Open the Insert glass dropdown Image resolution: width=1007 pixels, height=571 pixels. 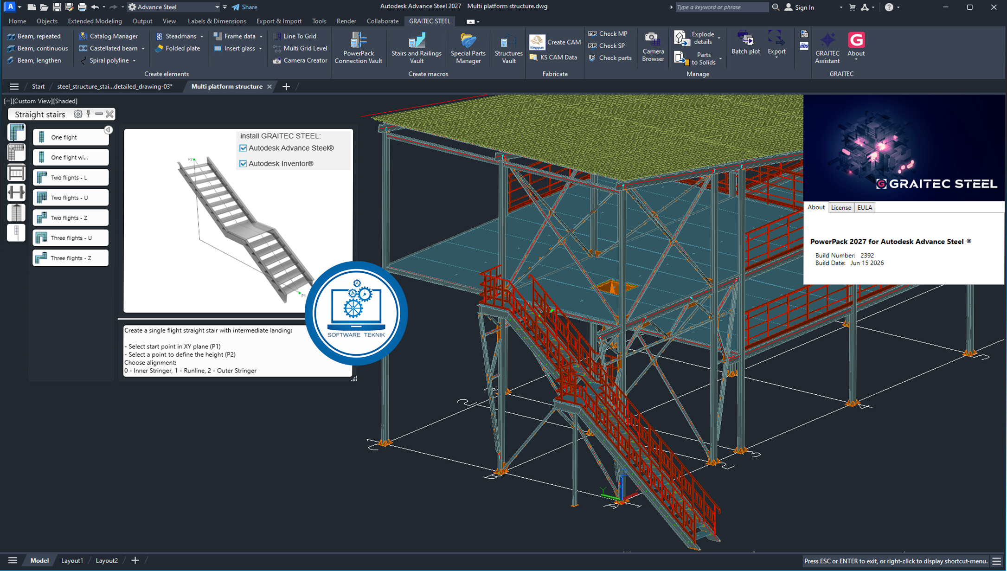(260, 48)
